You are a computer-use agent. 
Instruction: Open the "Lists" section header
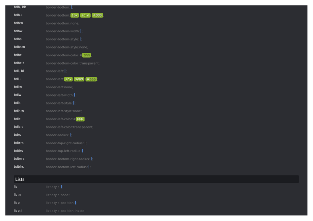click(x=19, y=179)
